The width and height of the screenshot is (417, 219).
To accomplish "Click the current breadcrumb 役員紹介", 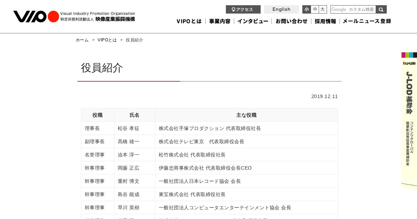I will pyautogui.click(x=134, y=40).
